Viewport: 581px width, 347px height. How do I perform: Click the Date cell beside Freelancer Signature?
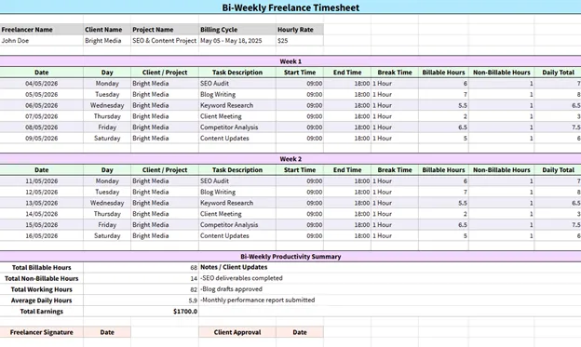[107, 332]
